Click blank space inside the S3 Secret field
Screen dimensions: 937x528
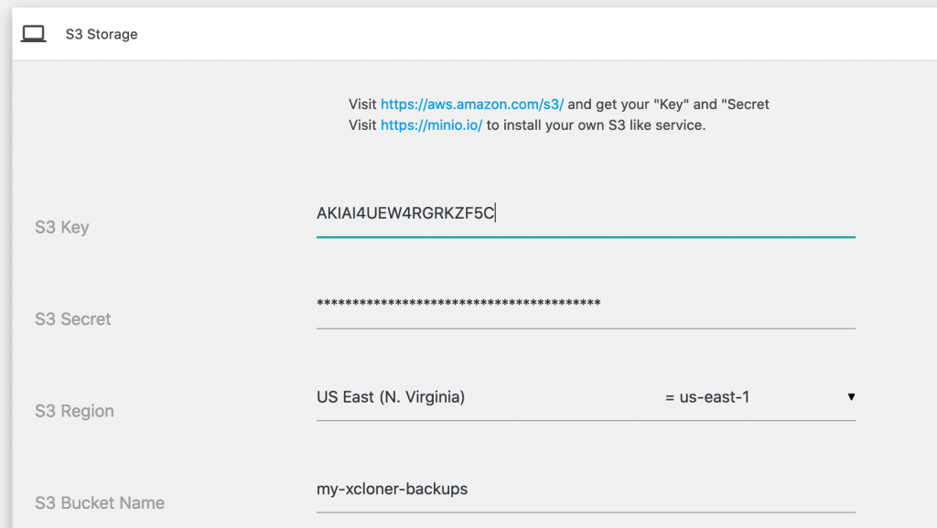click(x=729, y=304)
